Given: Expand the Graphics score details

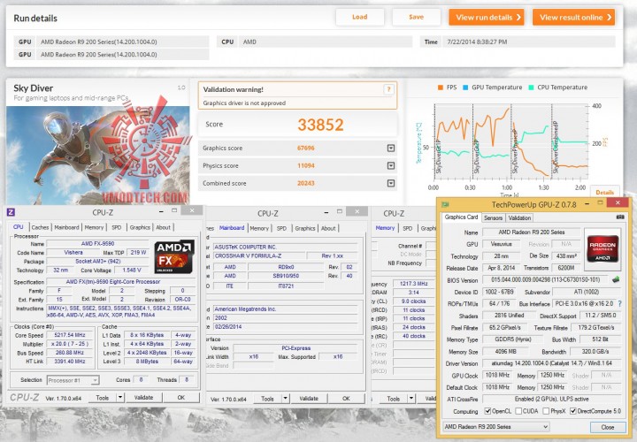Looking at the screenshot, I should [391, 149].
